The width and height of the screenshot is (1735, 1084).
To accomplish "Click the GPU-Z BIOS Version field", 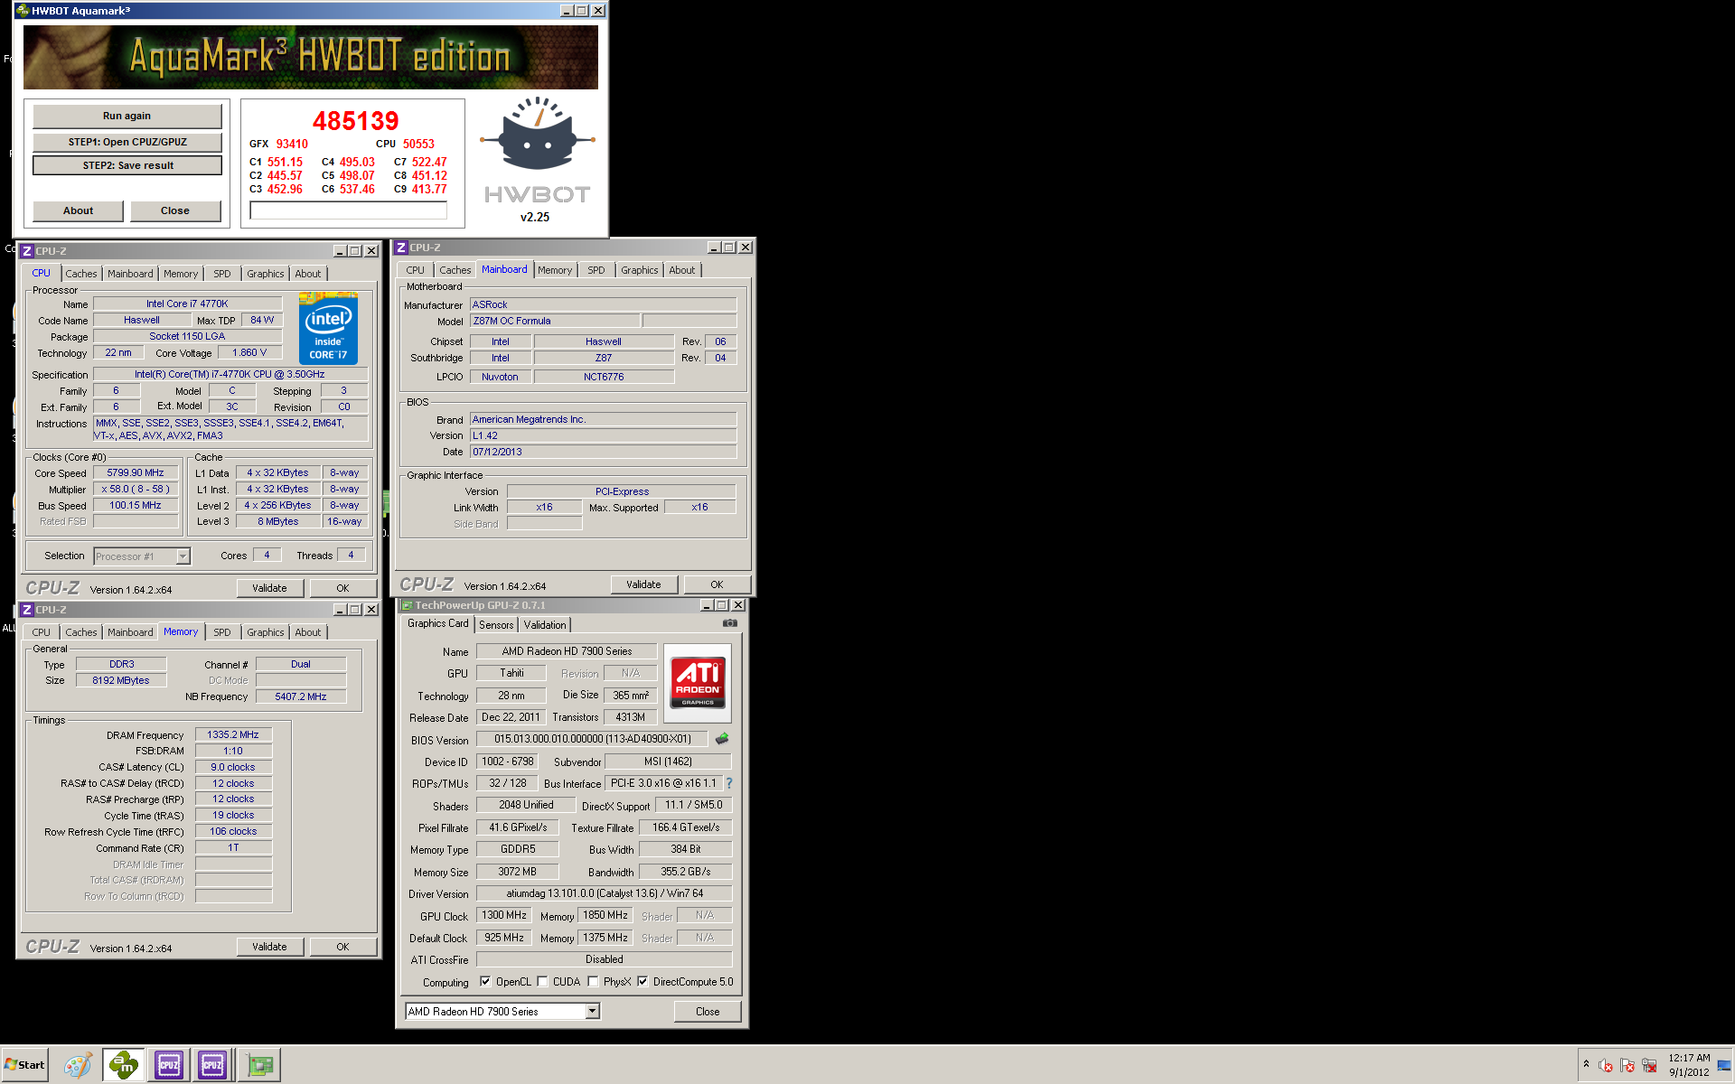I will 592,739.
